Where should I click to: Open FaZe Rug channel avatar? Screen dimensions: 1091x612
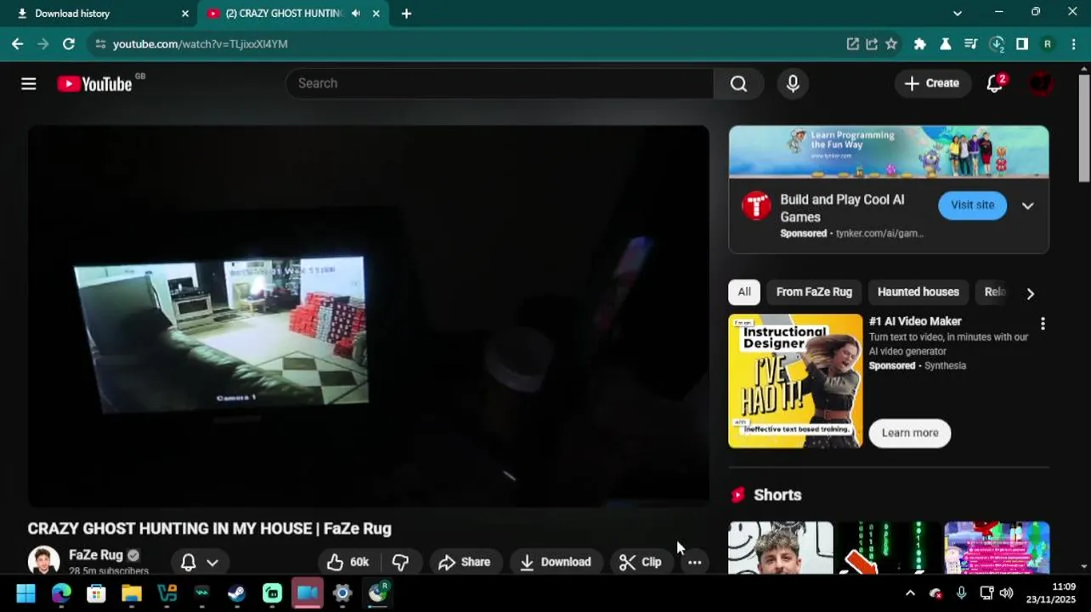coord(43,561)
